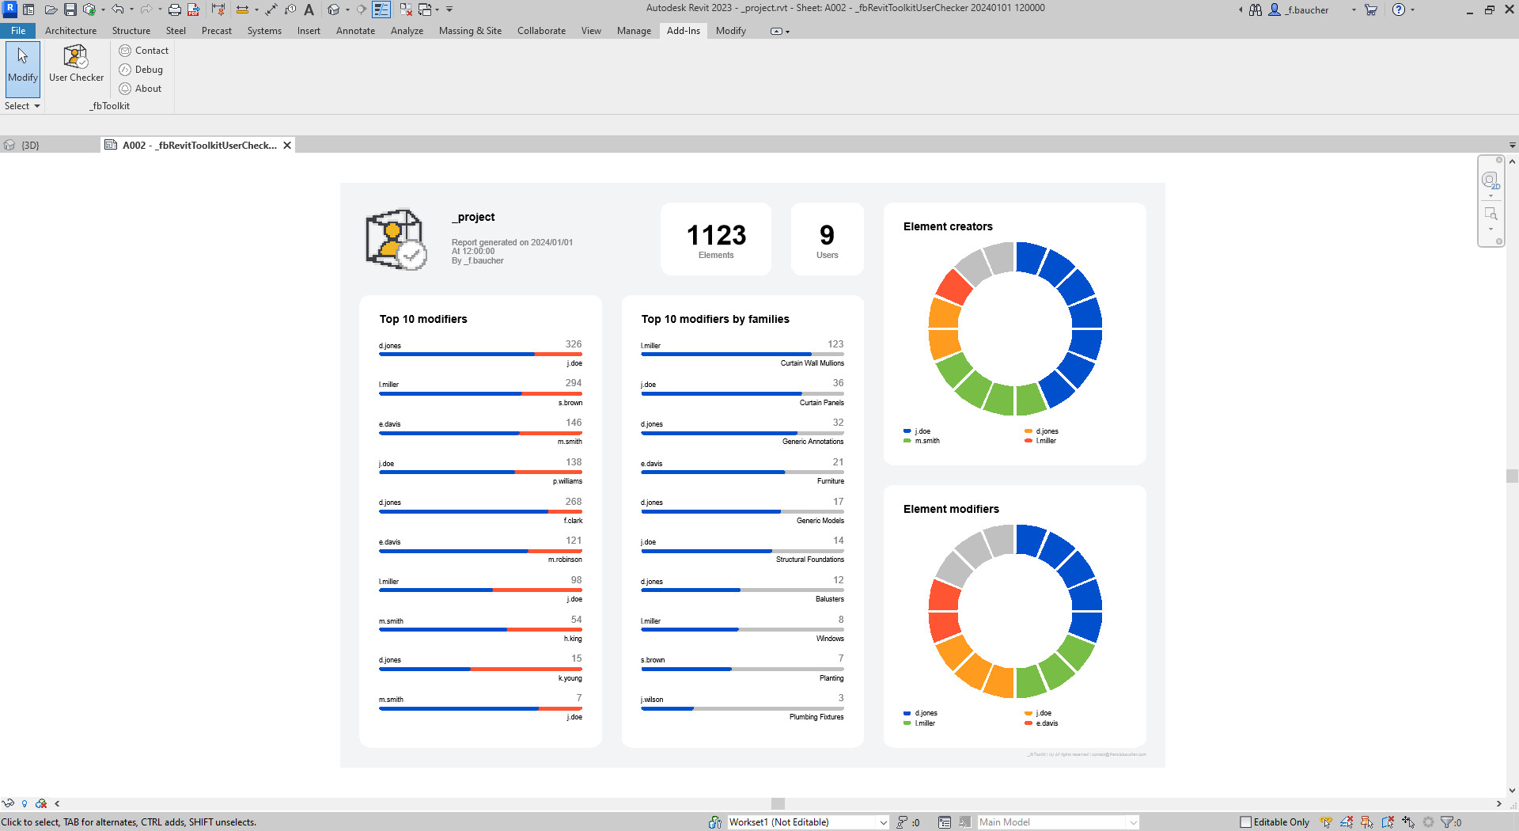
Task: Click the 9 Users count card
Action: 828,239
